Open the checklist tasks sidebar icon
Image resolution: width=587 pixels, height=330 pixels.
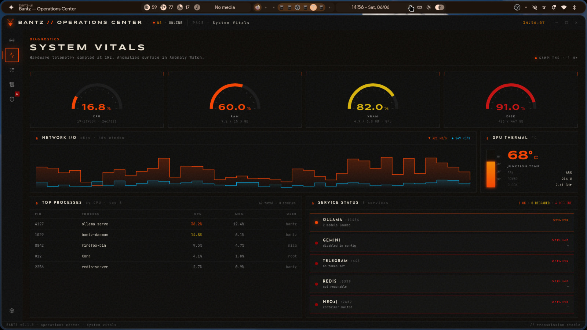click(x=12, y=70)
